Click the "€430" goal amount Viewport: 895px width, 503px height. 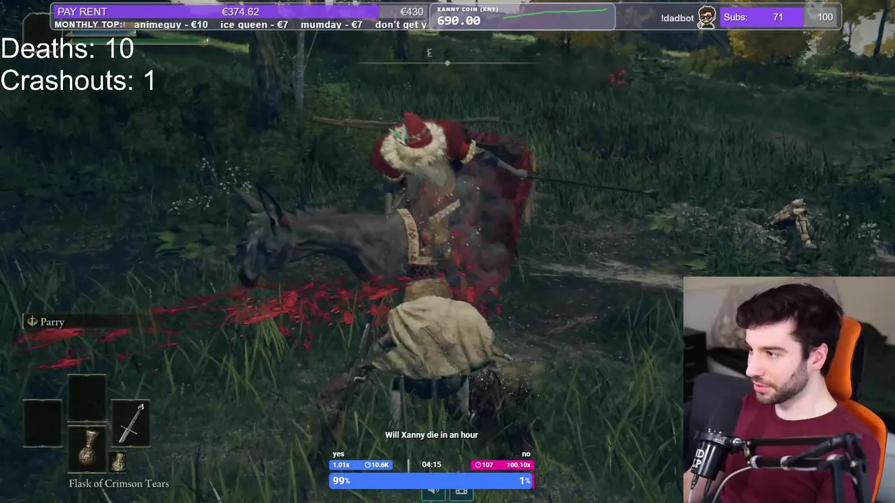(x=412, y=12)
